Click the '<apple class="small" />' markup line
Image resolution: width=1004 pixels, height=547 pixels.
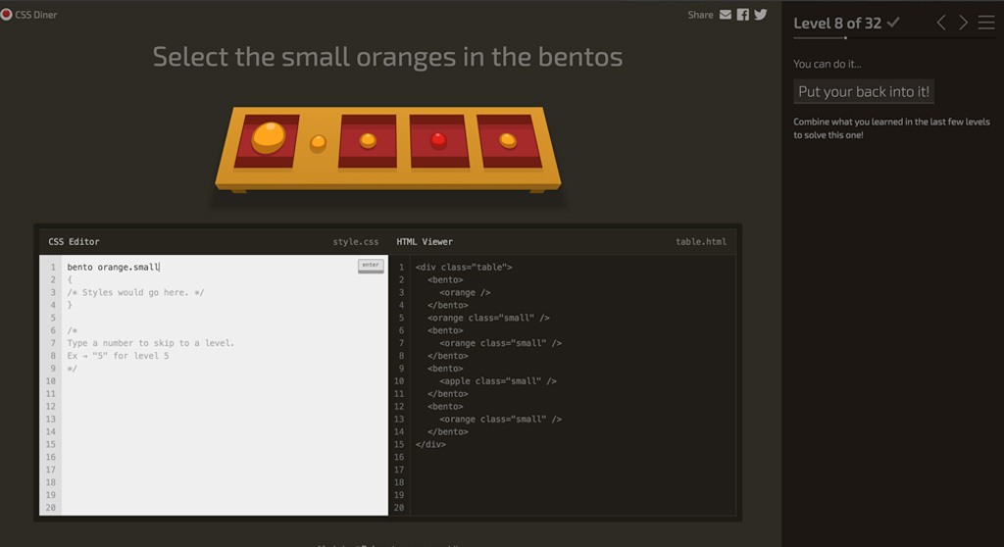497,381
